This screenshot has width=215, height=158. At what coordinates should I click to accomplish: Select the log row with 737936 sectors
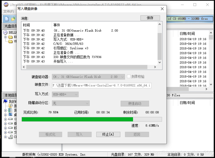pos(90,57)
